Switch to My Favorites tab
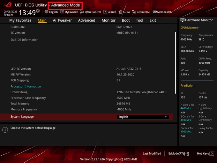 point(20,20)
